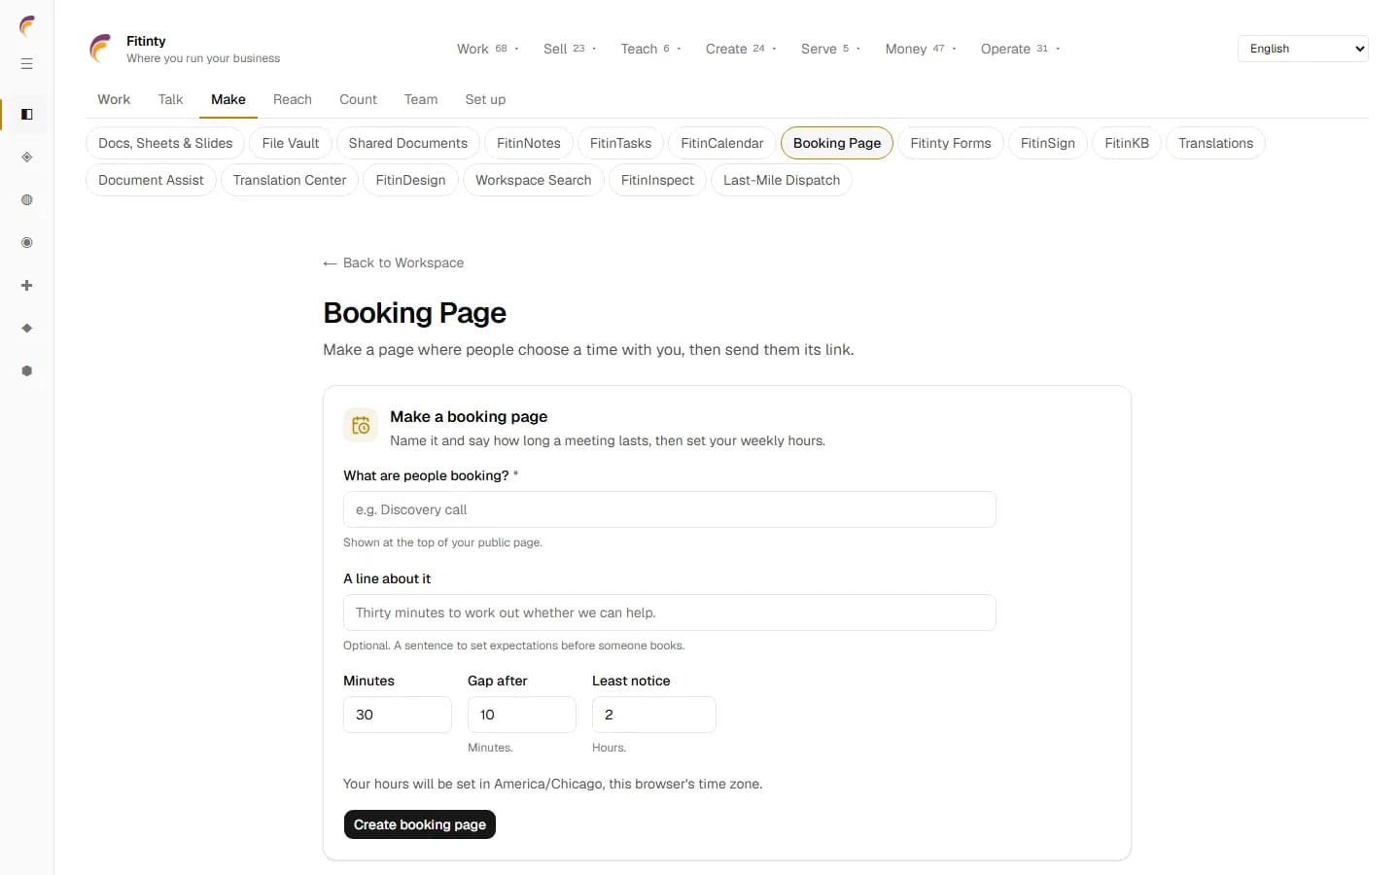Follow the Back to Workspace link

(394, 262)
